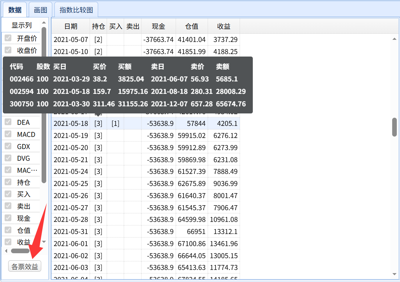Click the data table's vertical scrollbar thumb
This screenshot has height=282, width=400.
(x=394, y=127)
